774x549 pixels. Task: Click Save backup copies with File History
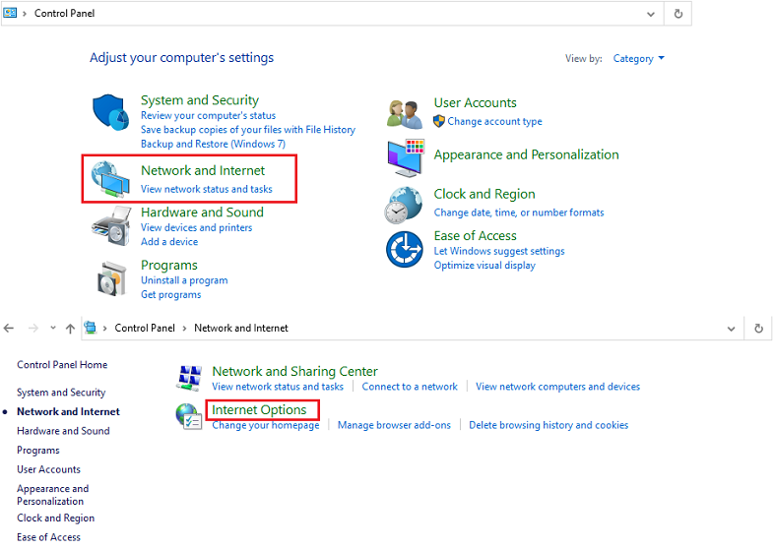248,130
